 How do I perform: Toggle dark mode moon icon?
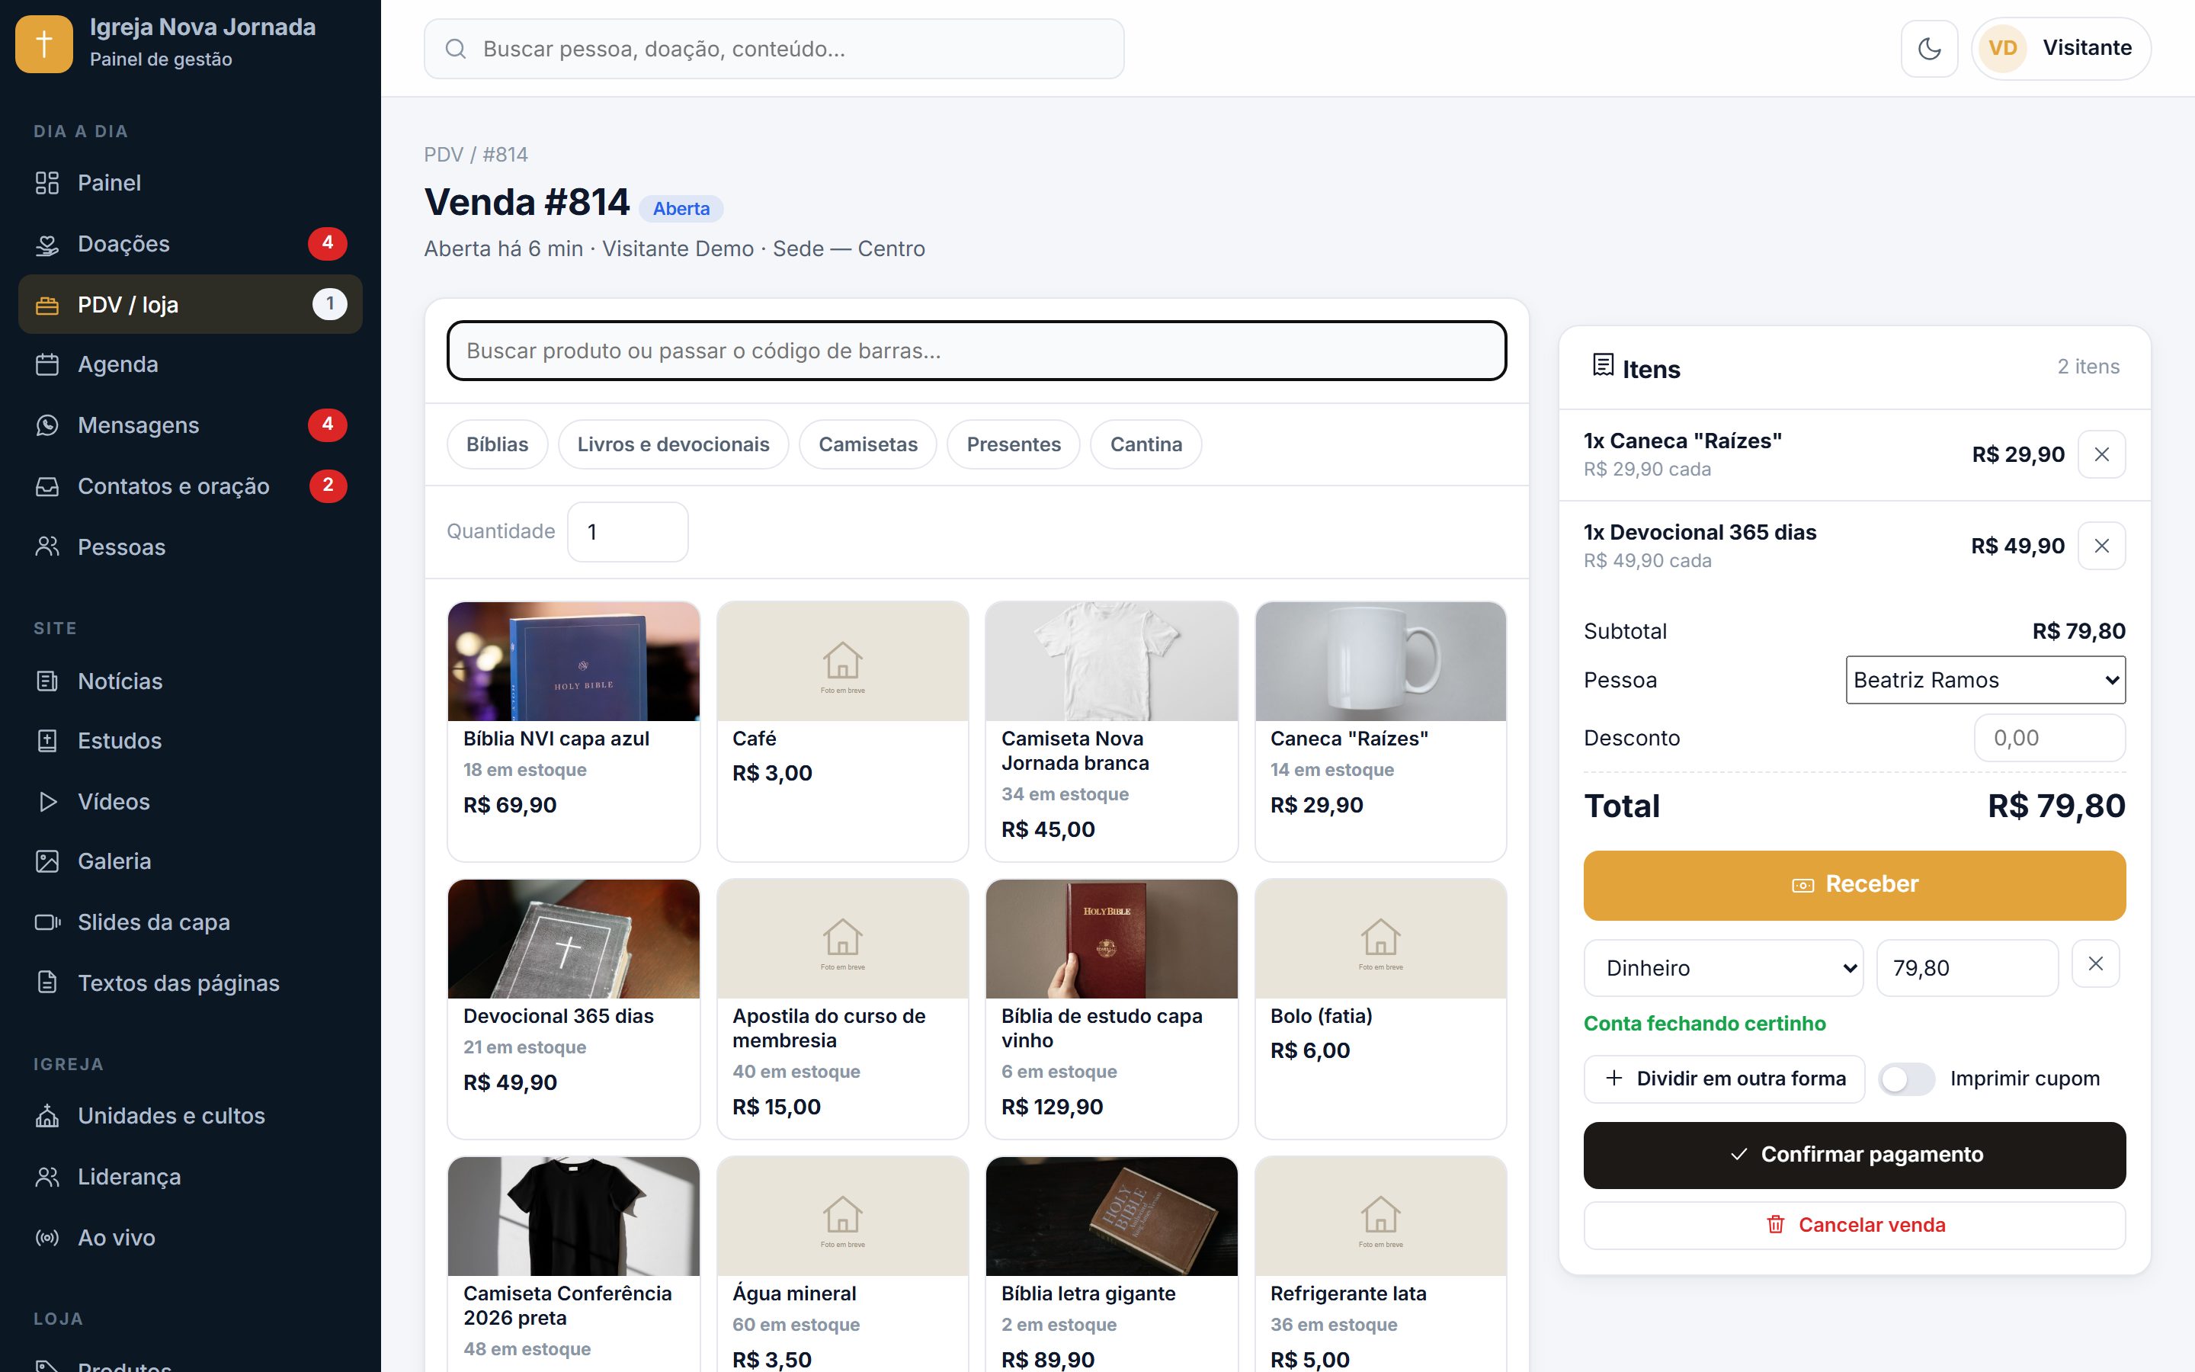point(1928,48)
